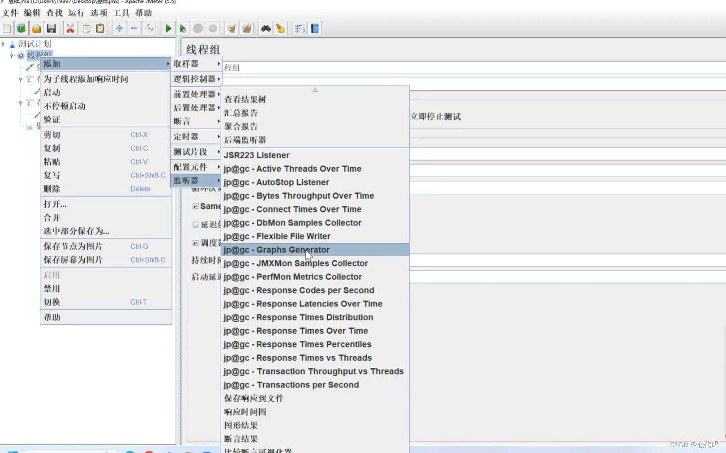The height and width of the screenshot is (453, 726).
Task: Open the 定时器 submenu
Action: 196,136
